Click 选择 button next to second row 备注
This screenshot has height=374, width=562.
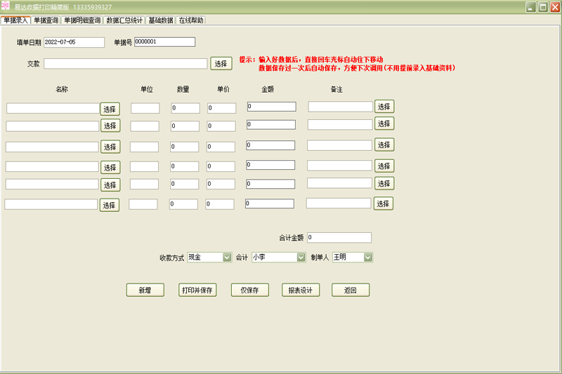pyautogui.click(x=384, y=123)
